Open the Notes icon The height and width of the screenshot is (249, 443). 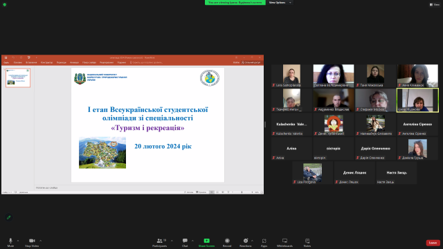pos(307,241)
